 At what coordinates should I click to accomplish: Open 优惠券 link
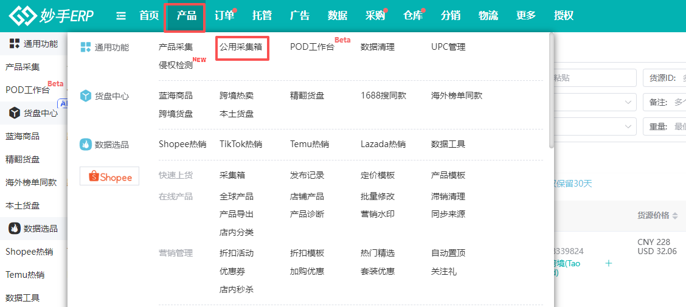[232, 272]
